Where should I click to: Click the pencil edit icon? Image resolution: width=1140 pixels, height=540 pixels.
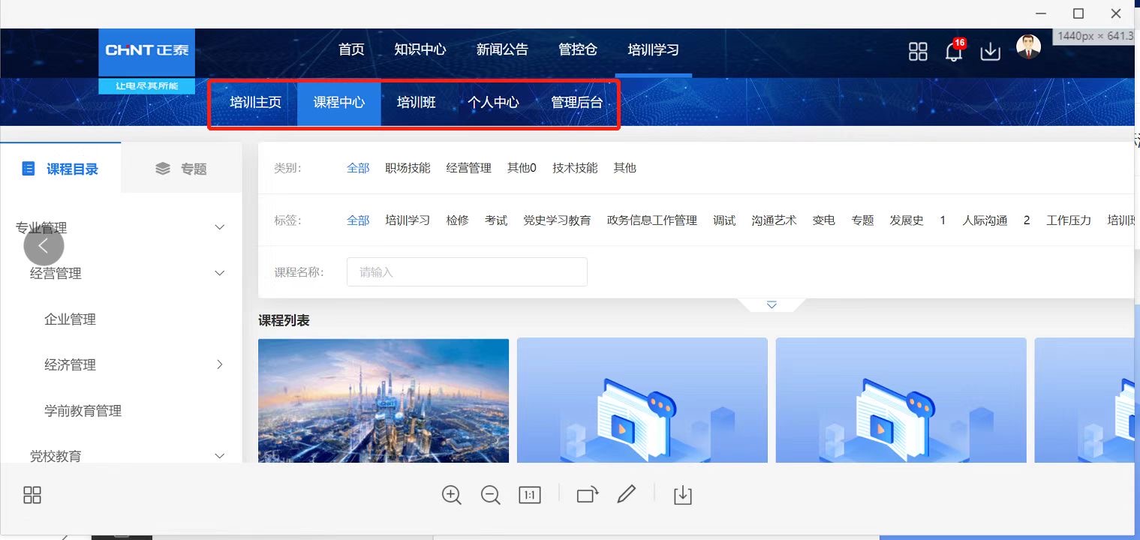[x=626, y=494]
